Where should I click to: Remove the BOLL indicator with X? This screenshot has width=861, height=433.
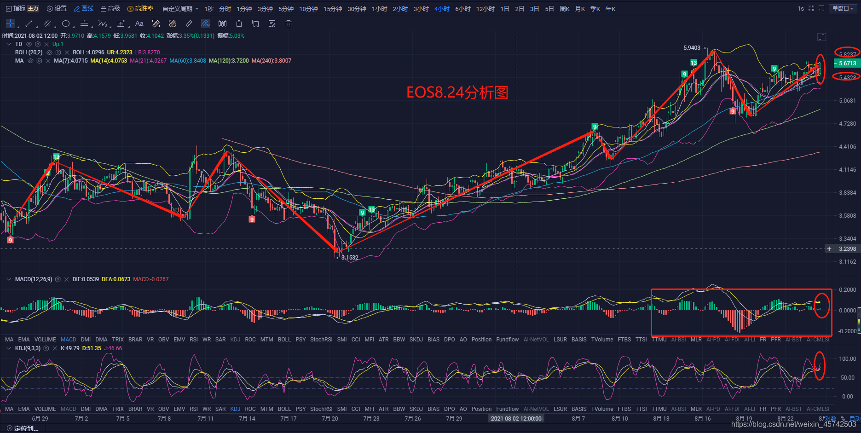point(67,52)
